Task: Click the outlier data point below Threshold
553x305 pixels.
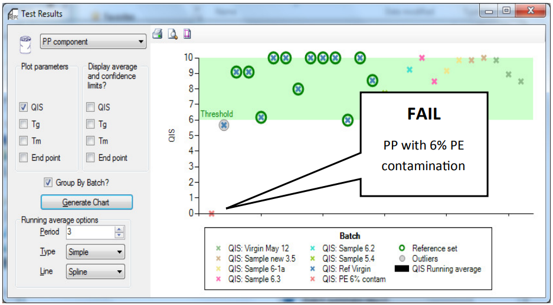Action: click(224, 125)
